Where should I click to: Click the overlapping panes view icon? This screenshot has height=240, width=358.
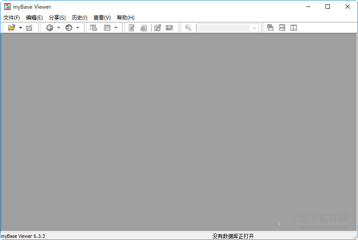coord(94,28)
